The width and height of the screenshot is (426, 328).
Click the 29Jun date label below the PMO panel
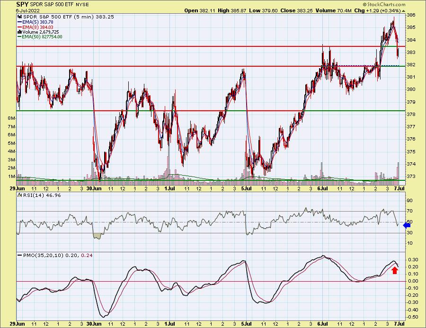point(17,324)
